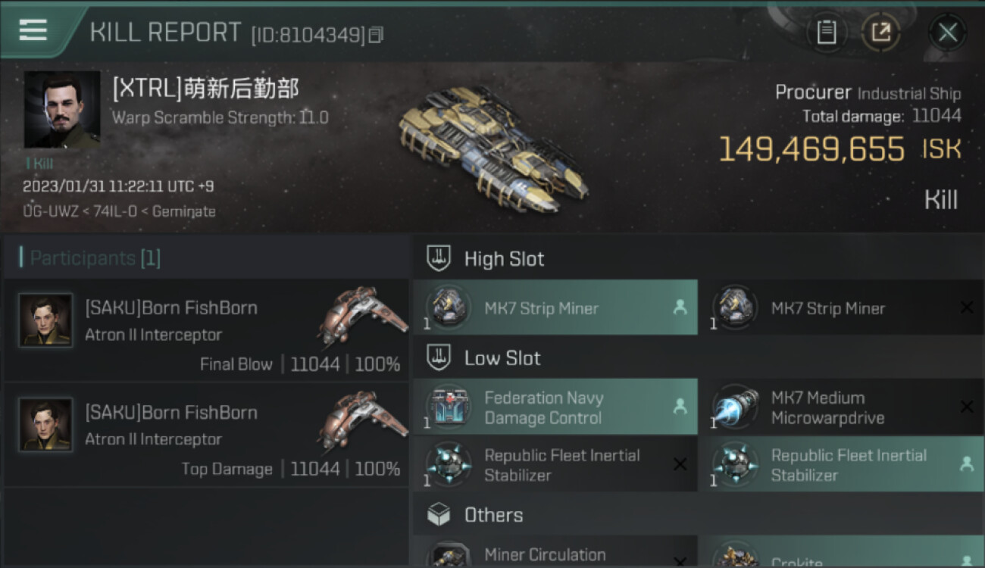Select dropped Republic Fleet Inertial Stabilizer
Screen dimensions: 985x568
pyautogui.click(x=841, y=465)
